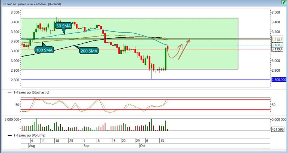This screenshot has height=153, width=288.
Task: Click date label 18 on time axis
Action: click(57, 141)
